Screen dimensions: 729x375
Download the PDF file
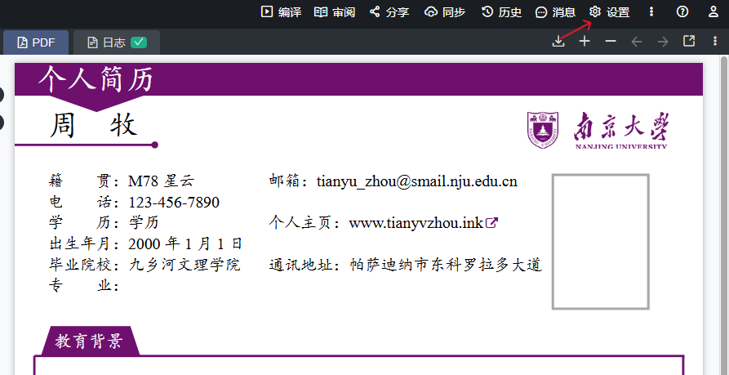[x=558, y=41]
